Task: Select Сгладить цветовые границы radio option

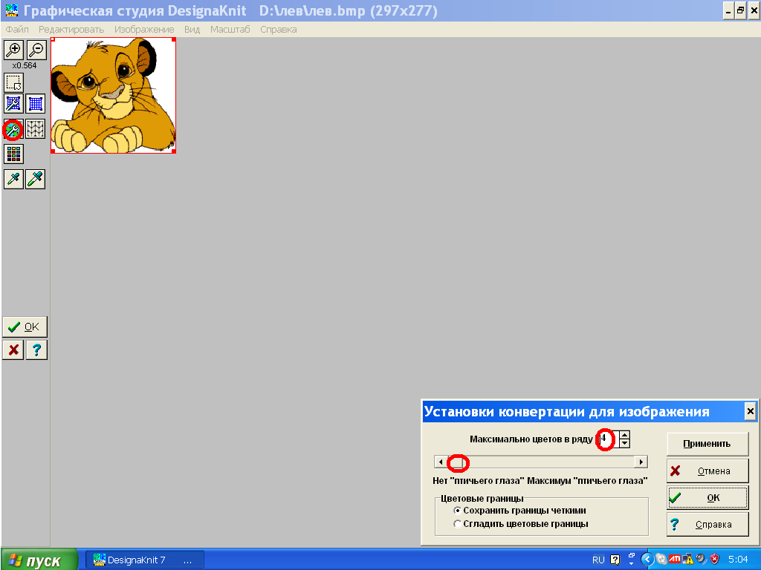Action: (521, 524)
